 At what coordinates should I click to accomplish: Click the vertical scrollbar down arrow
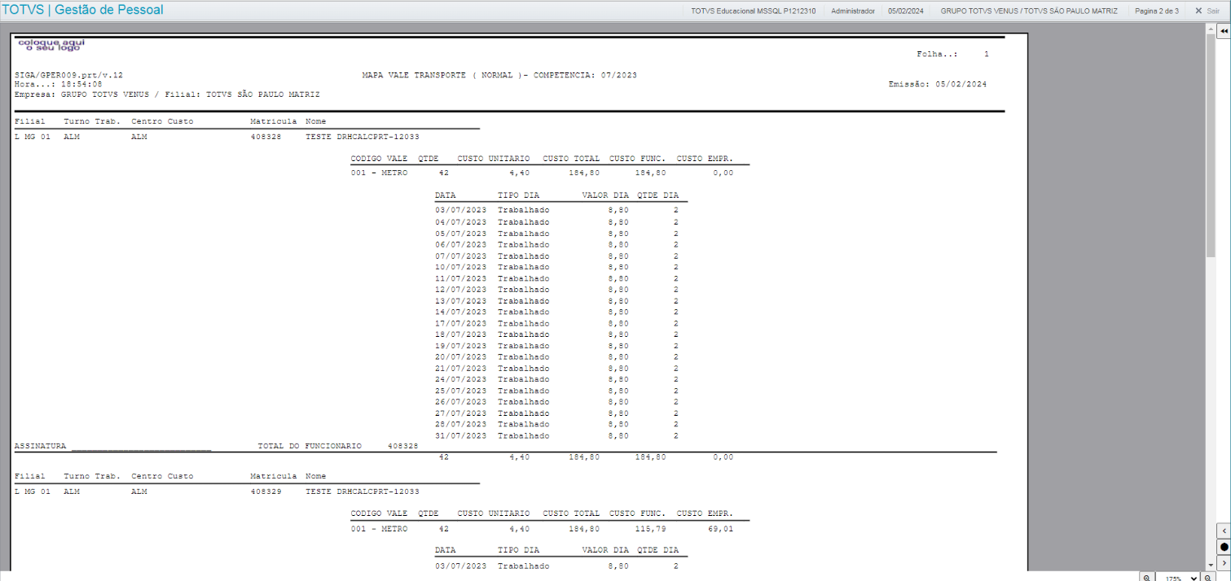1211,564
